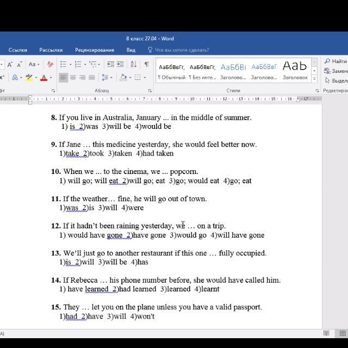Toggle paragraph marks display
348x348 pixels.
146,64
